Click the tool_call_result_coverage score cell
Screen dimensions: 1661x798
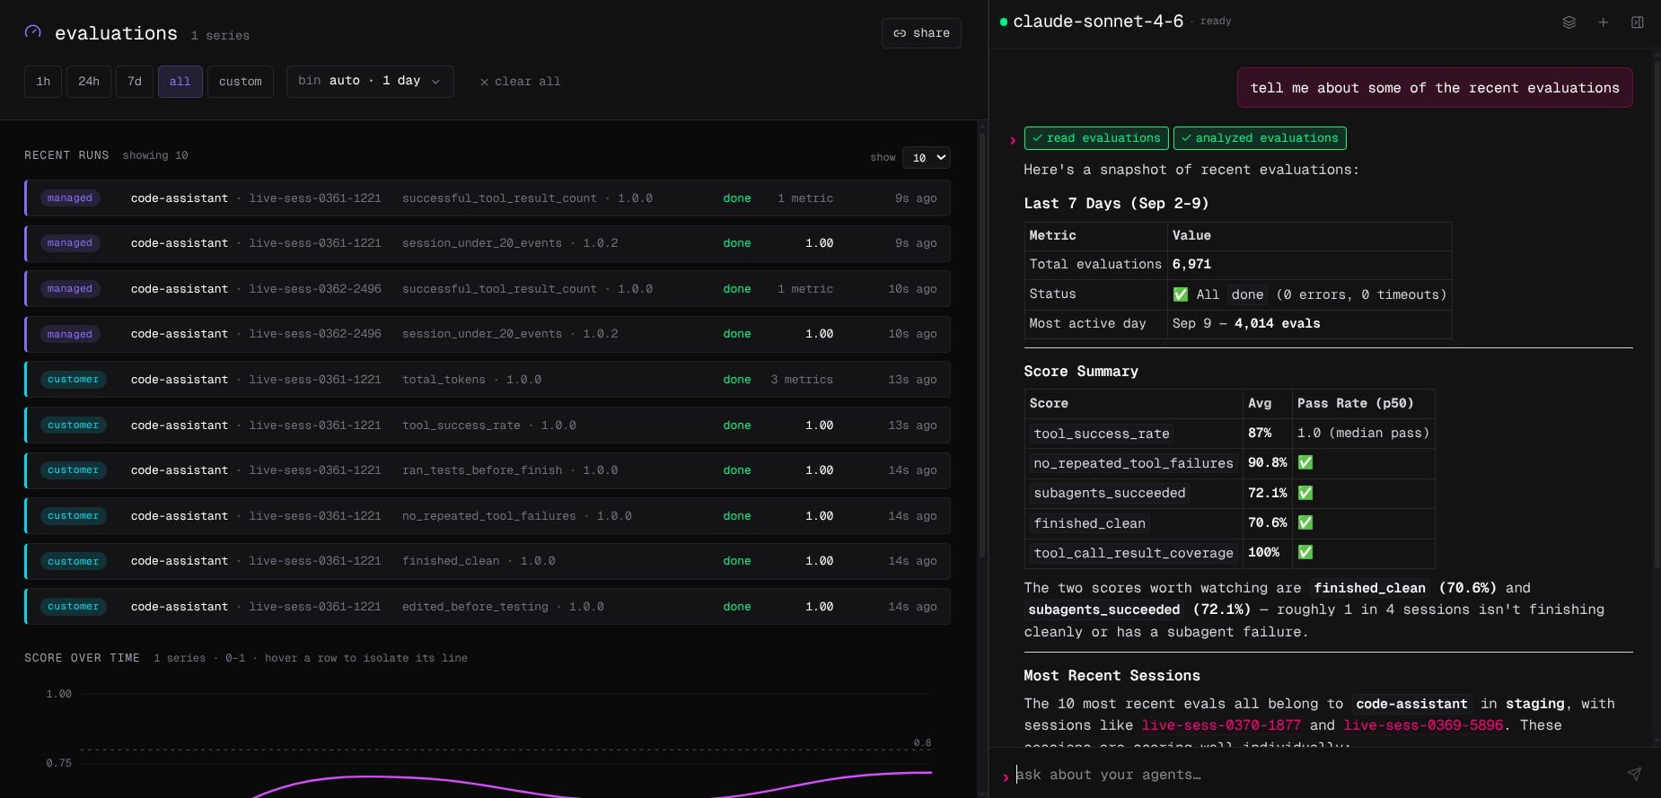(1133, 553)
